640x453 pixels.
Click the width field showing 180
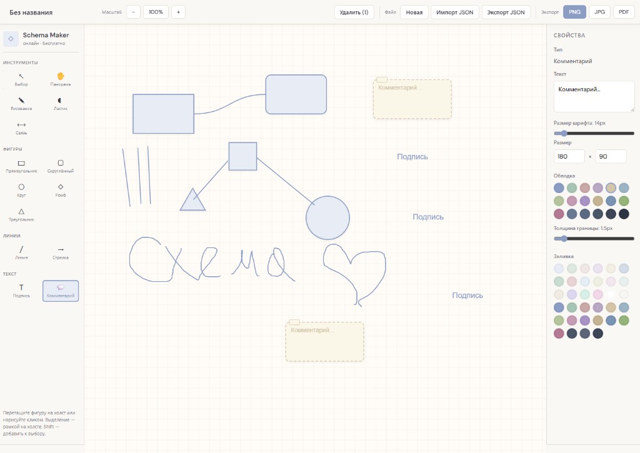tap(569, 156)
